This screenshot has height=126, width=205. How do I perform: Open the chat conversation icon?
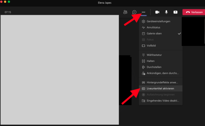134,12
